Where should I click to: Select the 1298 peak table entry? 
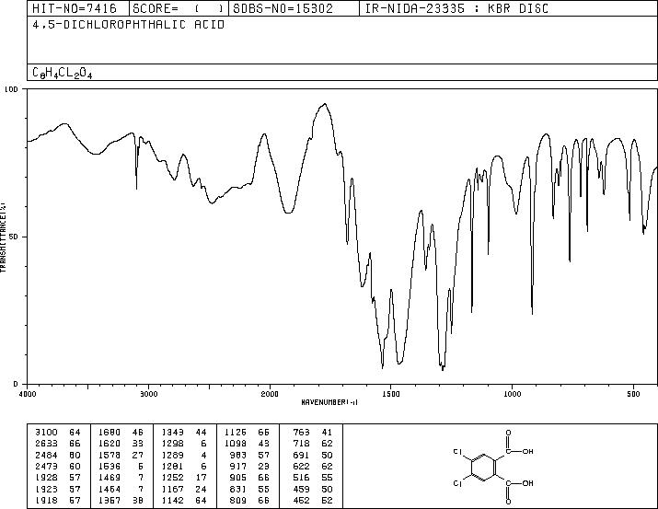coord(184,444)
